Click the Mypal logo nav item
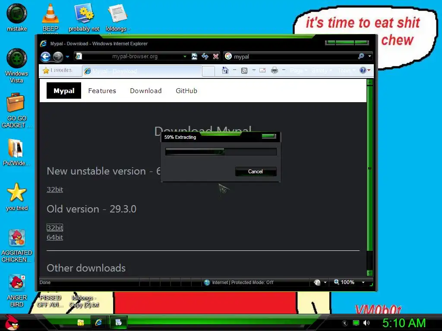The width and height of the screenshot is (442, 331). click(64, 91)
